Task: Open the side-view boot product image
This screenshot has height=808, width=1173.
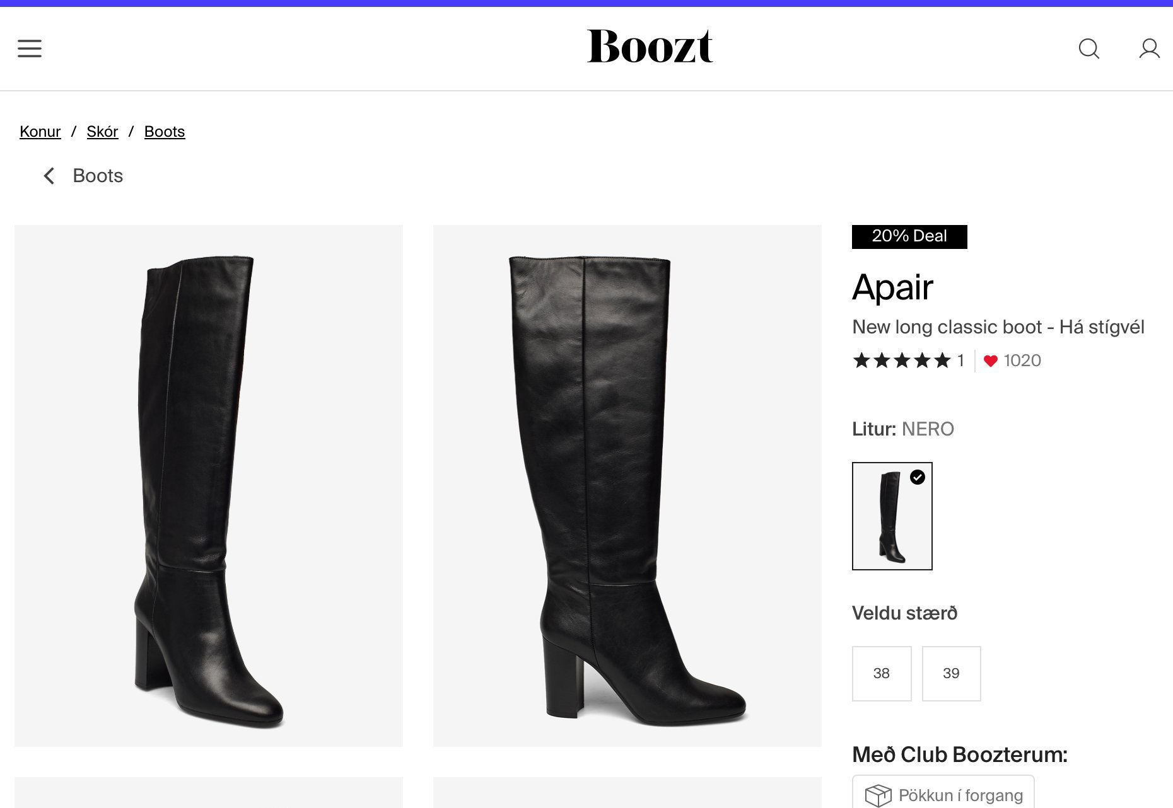Action: (627, 485)
